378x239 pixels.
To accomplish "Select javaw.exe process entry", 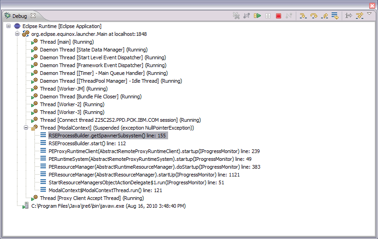I will tap(108, 206).
